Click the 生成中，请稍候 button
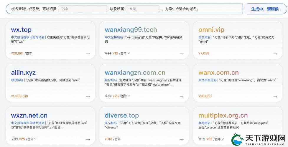The width and height of the screenshot is (288, 147). [265, 9]
